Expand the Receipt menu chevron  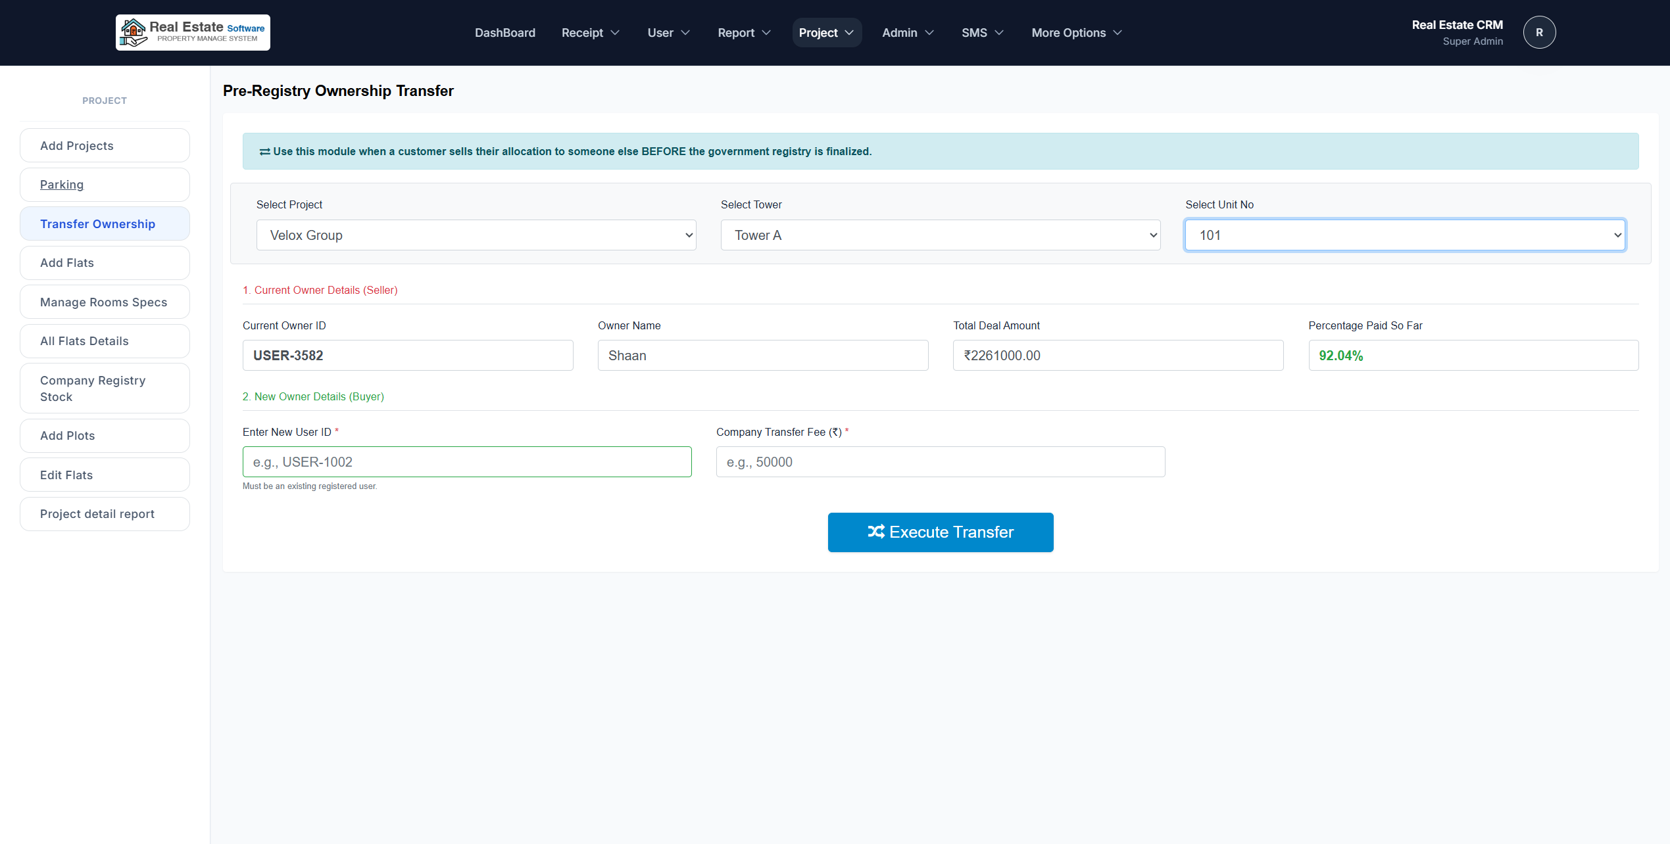pos(616,32)
